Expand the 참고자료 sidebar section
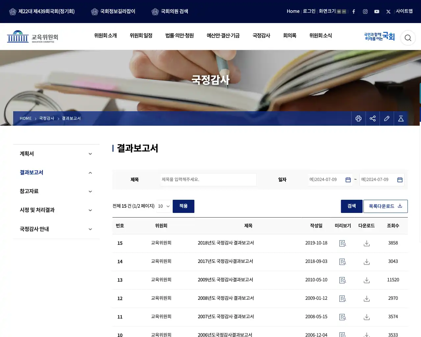 click(56, 191)
